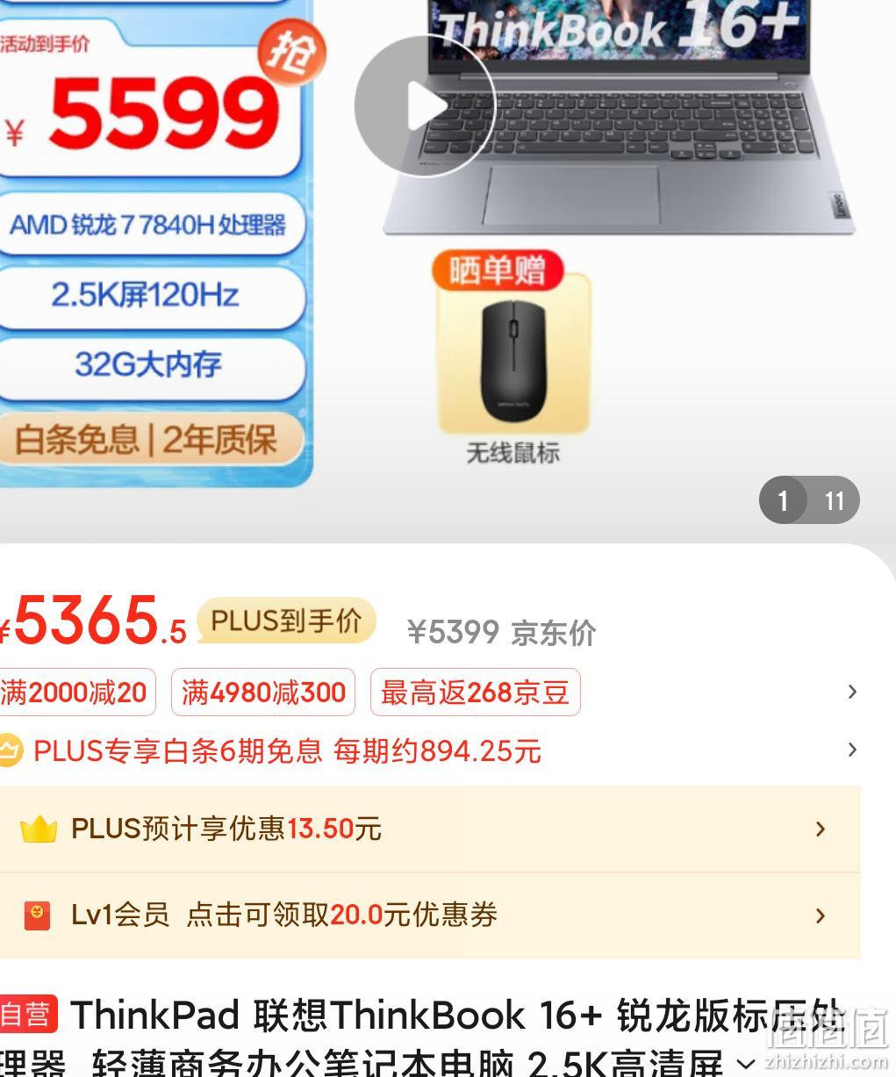Expand the product title with chevron
The height and width of the screenshot is (1077, 896).
[746, 1065]
